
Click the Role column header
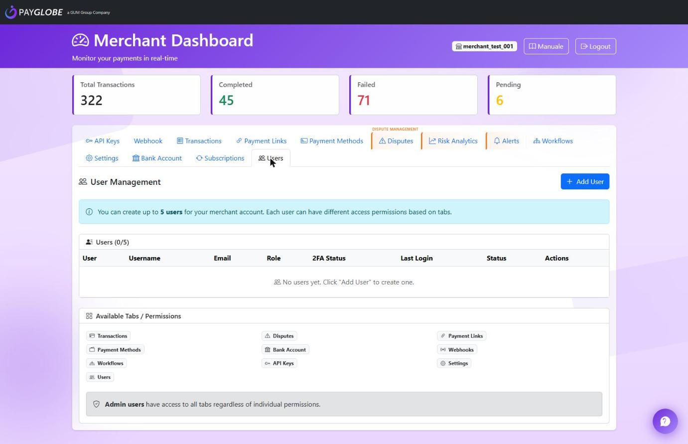pyautogui.click(x=274, y=258)
